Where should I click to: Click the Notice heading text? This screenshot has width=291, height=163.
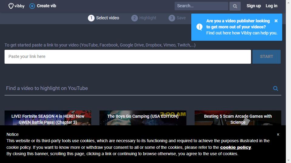pos(13,135)
